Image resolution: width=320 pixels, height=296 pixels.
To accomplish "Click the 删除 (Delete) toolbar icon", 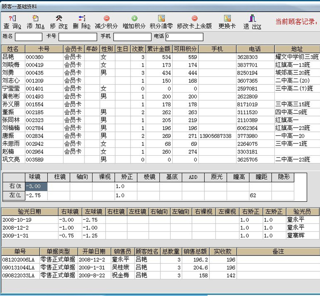I will pos(81,18).
